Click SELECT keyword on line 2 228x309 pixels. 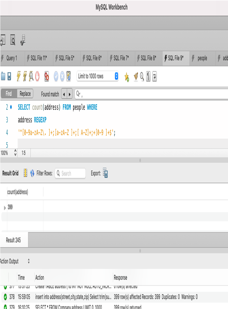[x=24, y=107]
